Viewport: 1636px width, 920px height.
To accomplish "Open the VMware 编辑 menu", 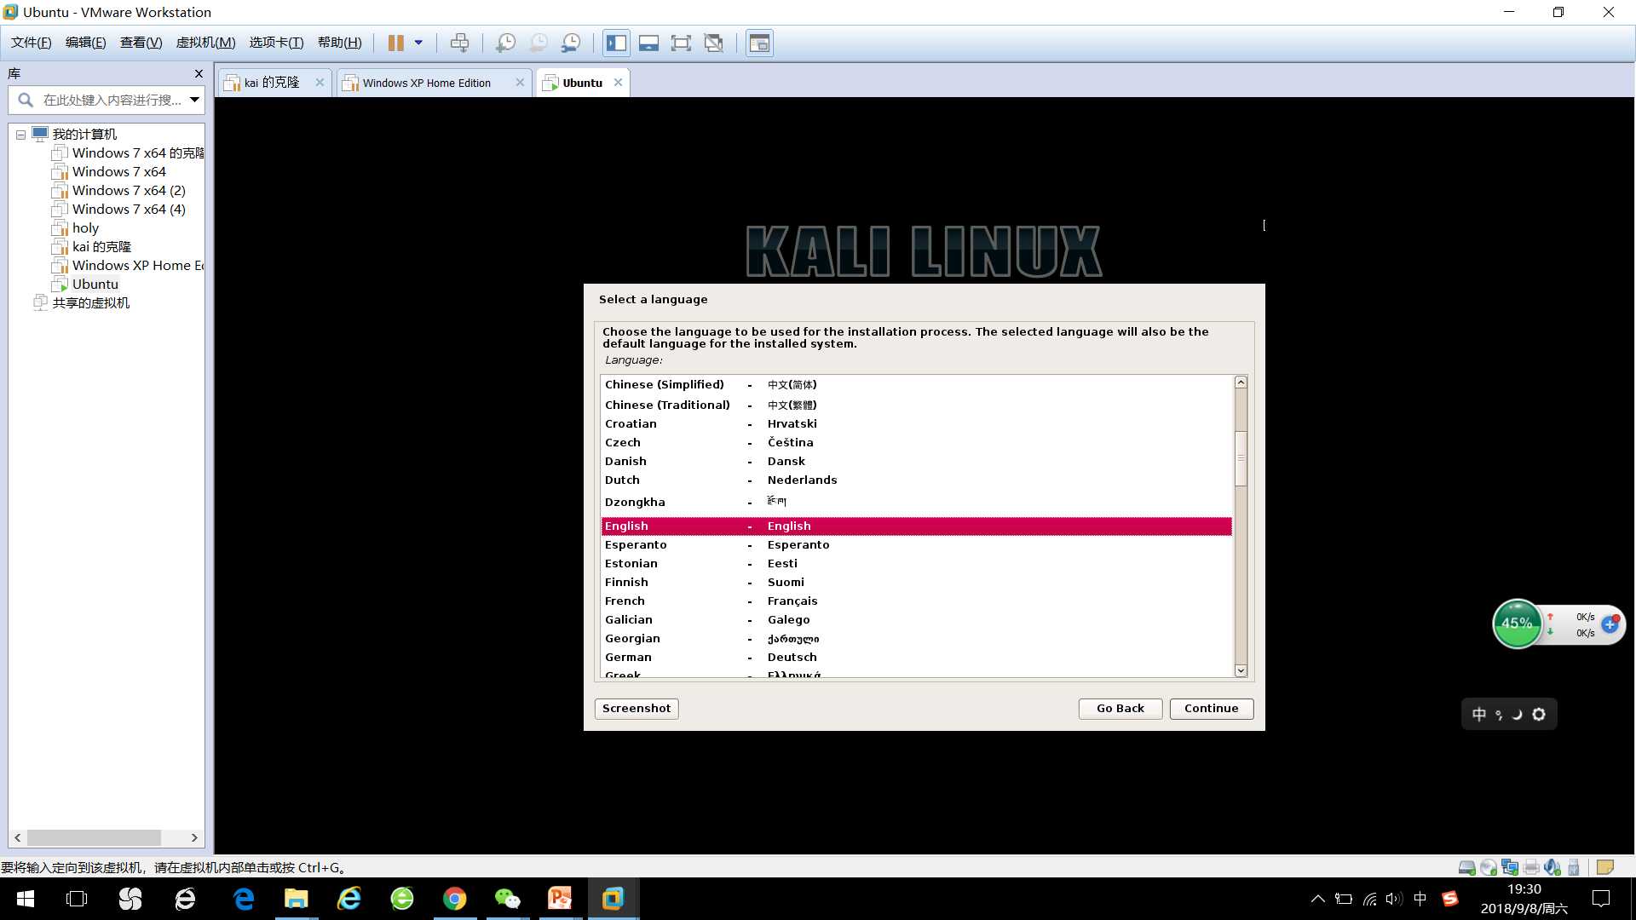I will click(84, 43).
